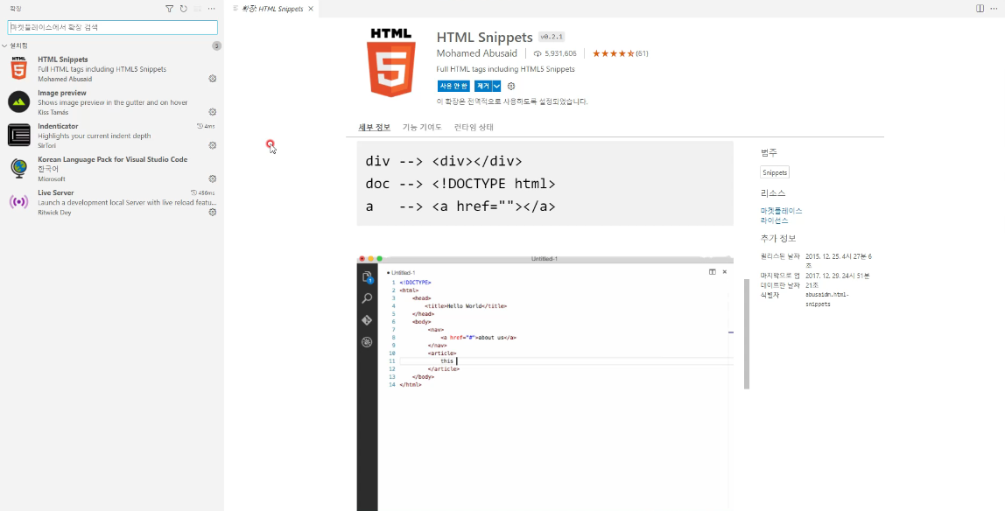Click the Snippets category tag
Image resolution: width=1005 pixels, height=511 pixels.
(x=775, y=172)
